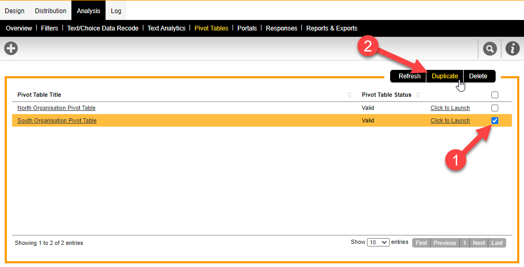Click 'Showing 1 to 2 of 2 entries' text
The width and height of the screenshot is (524, 267).
pos(49,243)
